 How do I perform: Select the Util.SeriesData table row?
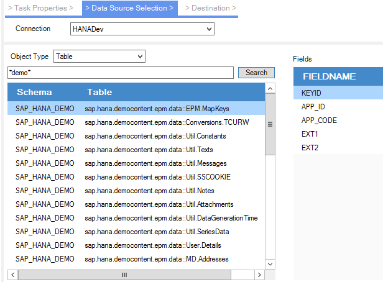click(x=136, y=232)
